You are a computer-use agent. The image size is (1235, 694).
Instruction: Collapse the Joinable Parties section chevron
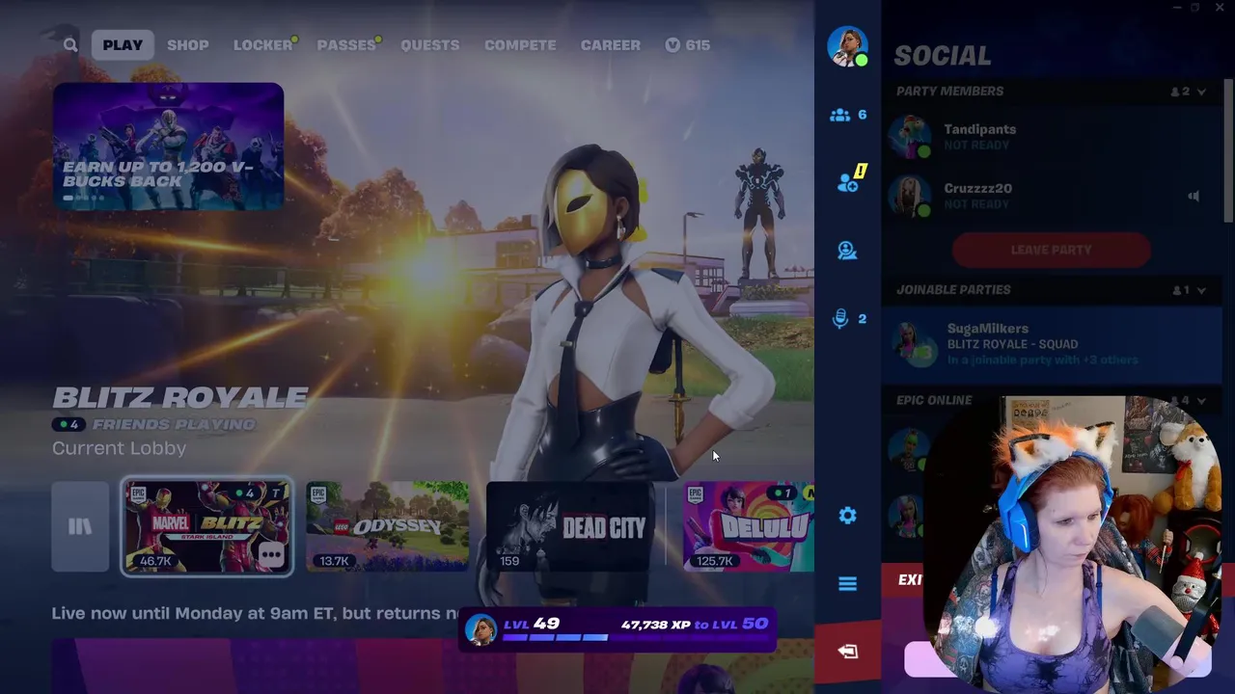click(x=1201, y=290)
